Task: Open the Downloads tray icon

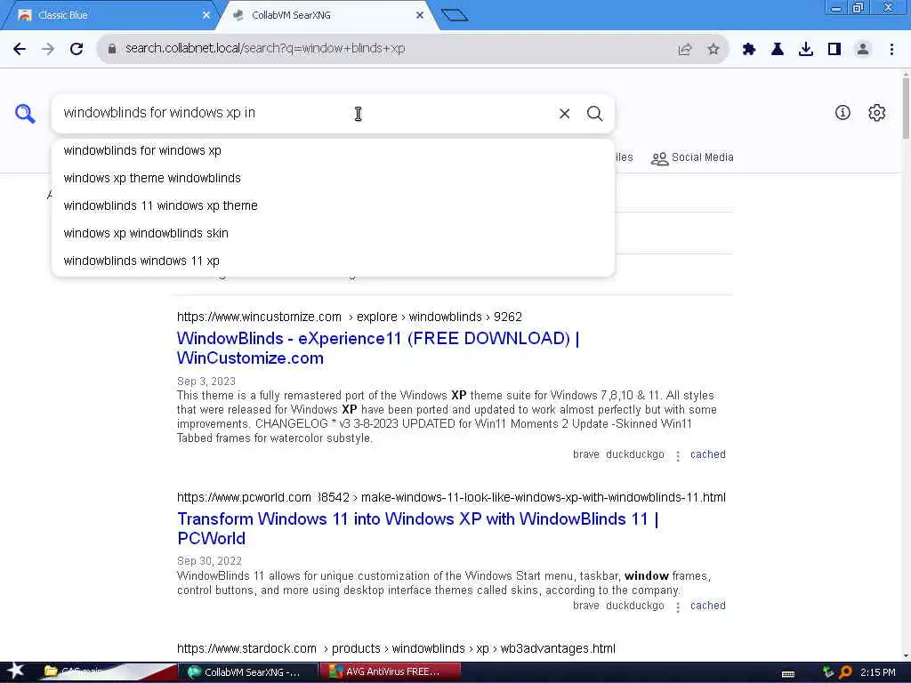Action: 806,50
